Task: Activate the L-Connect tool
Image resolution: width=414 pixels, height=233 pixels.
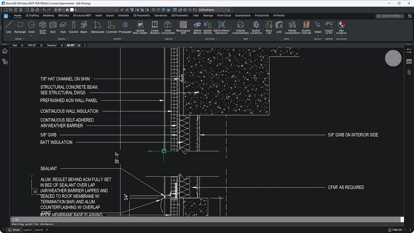Action: [111, 27]
